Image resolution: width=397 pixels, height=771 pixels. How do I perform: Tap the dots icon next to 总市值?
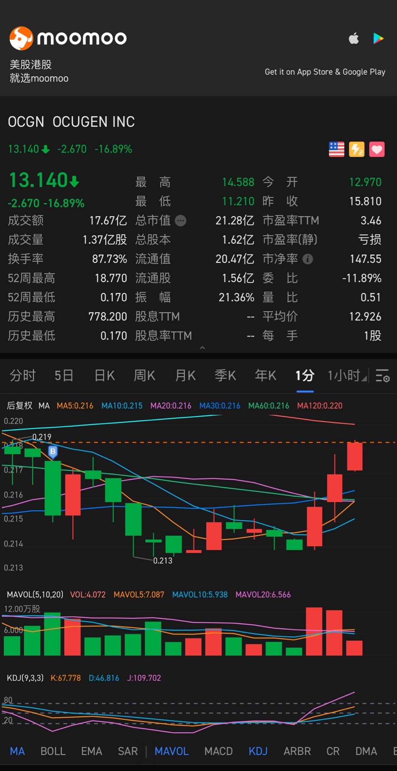181,221
